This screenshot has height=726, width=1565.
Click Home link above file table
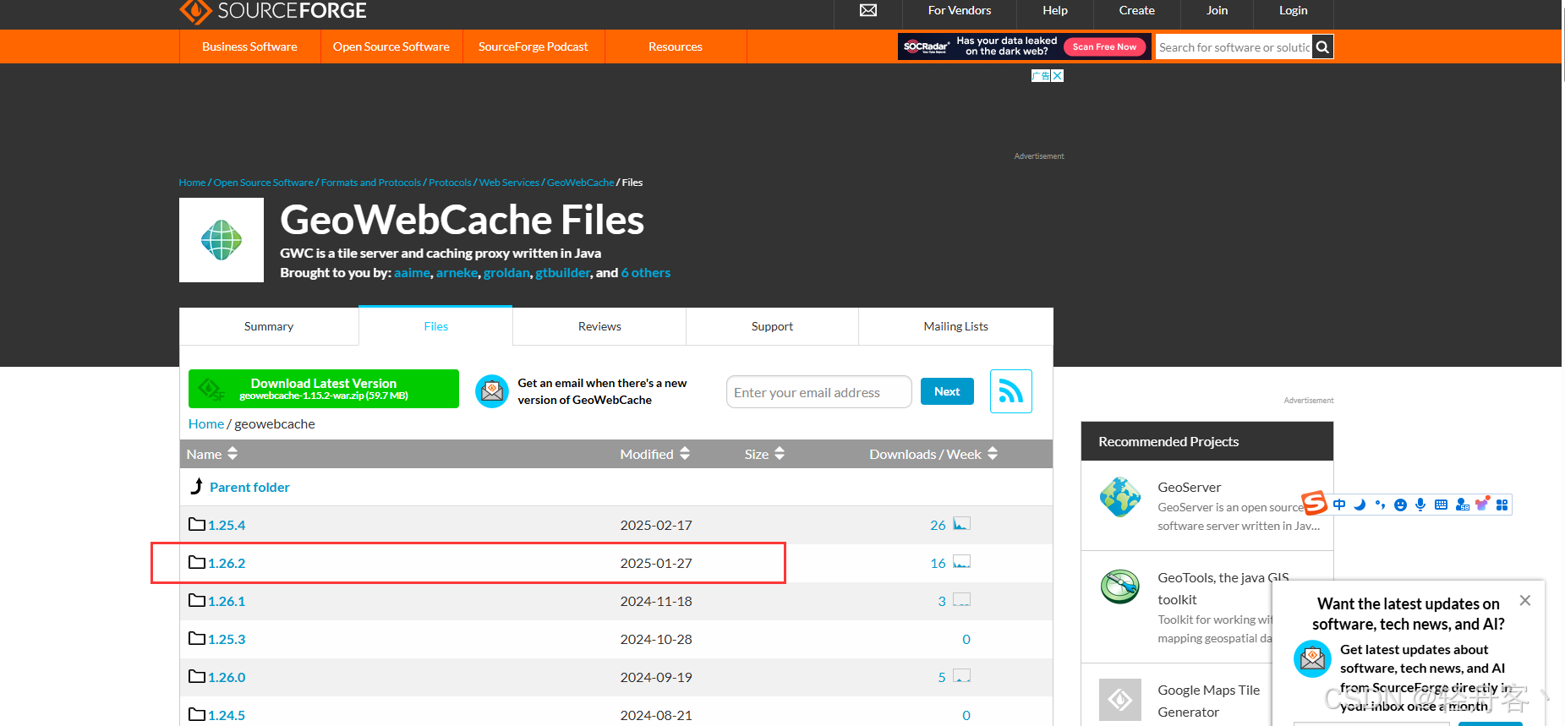206,423
